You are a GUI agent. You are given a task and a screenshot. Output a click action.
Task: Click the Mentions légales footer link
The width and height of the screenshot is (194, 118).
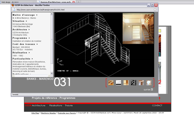coord(48,113)
